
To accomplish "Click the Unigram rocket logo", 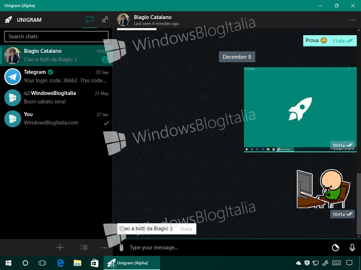I will [x=9, y=20].
